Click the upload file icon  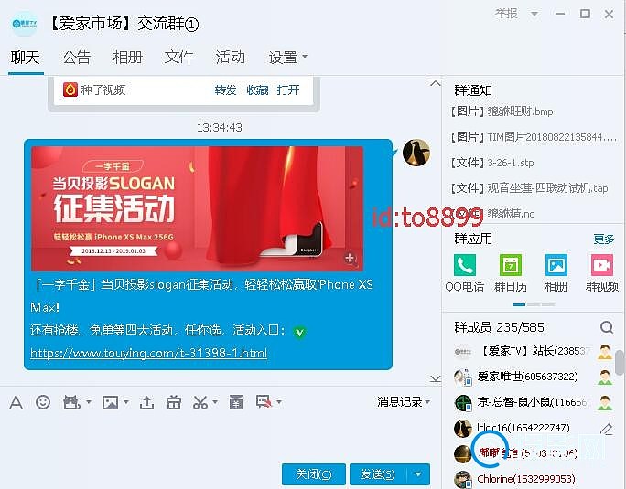147,402
